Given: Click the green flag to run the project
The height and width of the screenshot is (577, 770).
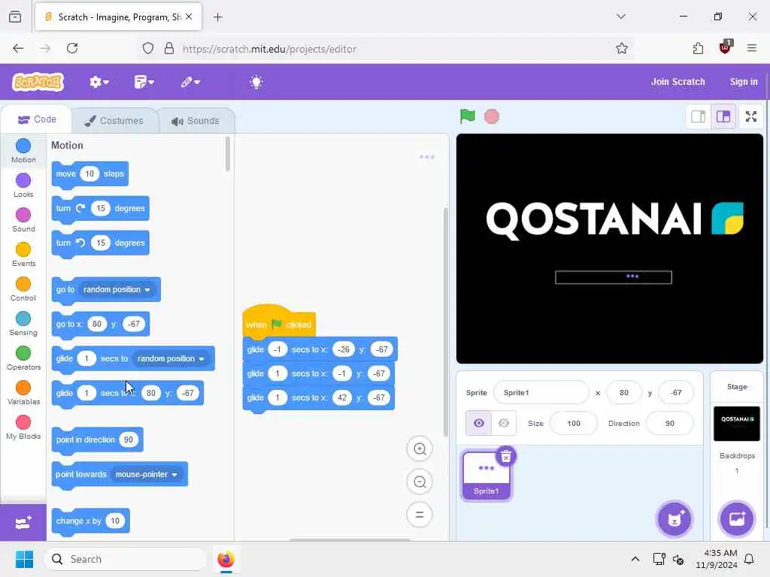Looking at the screenshot, I should point(467,116).
